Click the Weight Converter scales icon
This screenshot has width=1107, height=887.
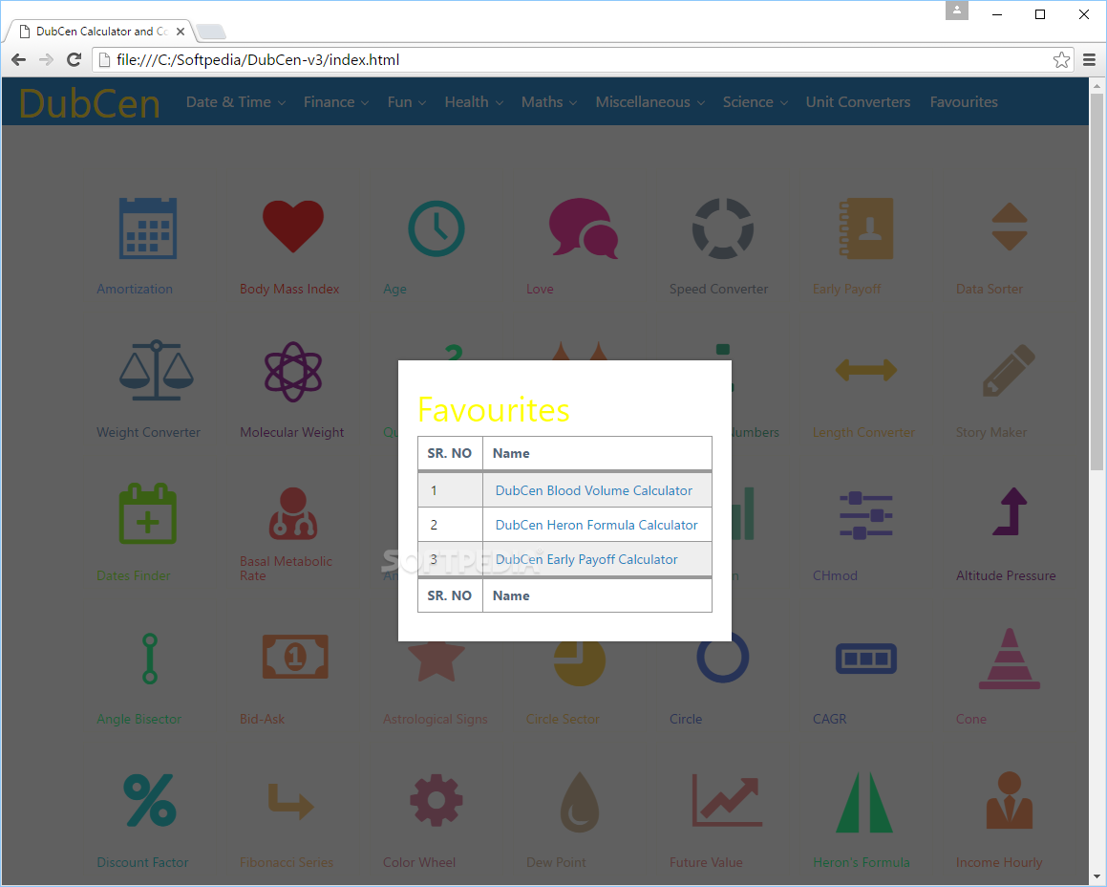(x=156, y=370)
